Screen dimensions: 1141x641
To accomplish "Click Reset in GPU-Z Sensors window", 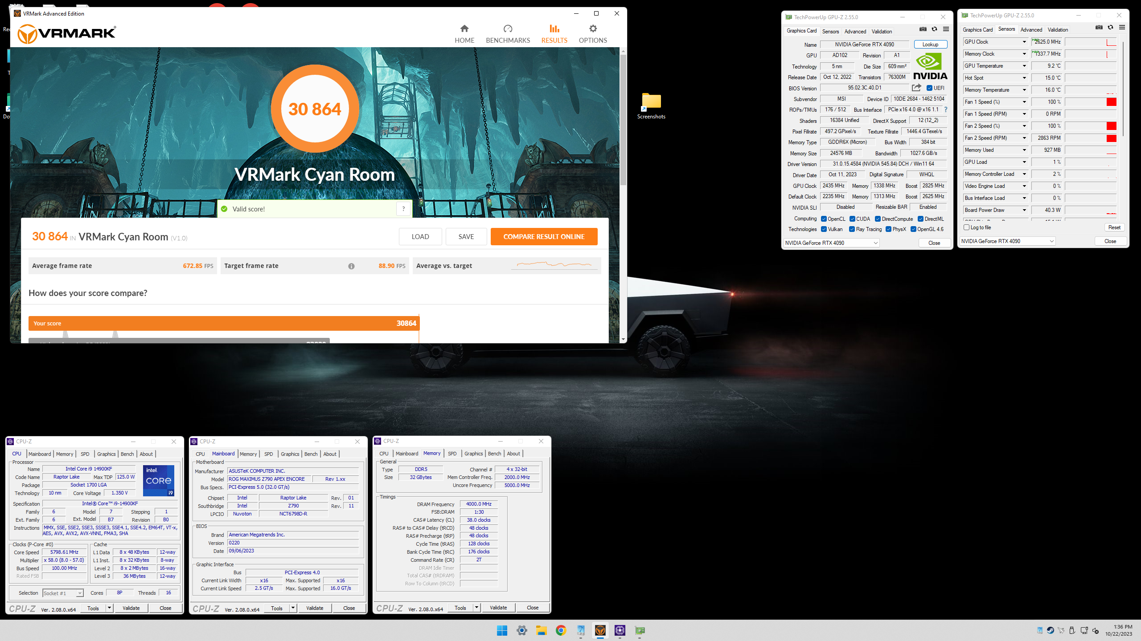I will (x=1114, y=227).
